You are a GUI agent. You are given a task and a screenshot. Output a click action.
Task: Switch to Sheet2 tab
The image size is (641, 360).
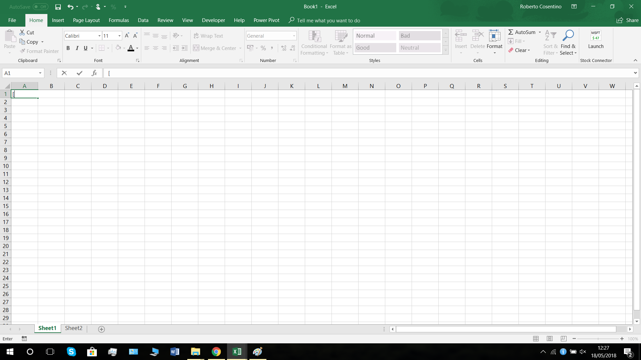point(73,328)
